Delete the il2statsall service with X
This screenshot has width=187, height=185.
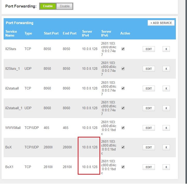[166, 88]
